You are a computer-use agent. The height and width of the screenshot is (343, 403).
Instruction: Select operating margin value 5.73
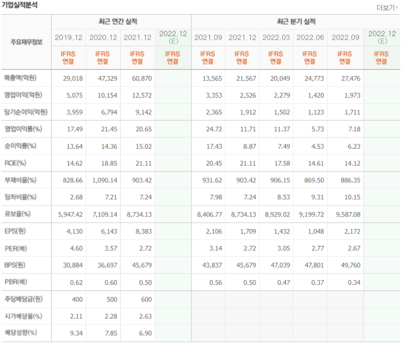tap(318, 129)
